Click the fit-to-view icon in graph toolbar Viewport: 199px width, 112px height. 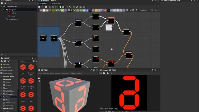point(39,7)
